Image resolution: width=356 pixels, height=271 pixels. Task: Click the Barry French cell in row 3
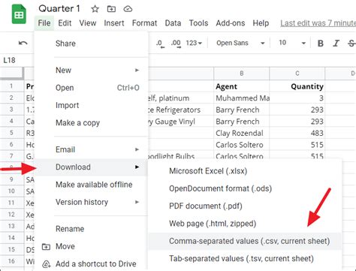click(x=242, y=110)
